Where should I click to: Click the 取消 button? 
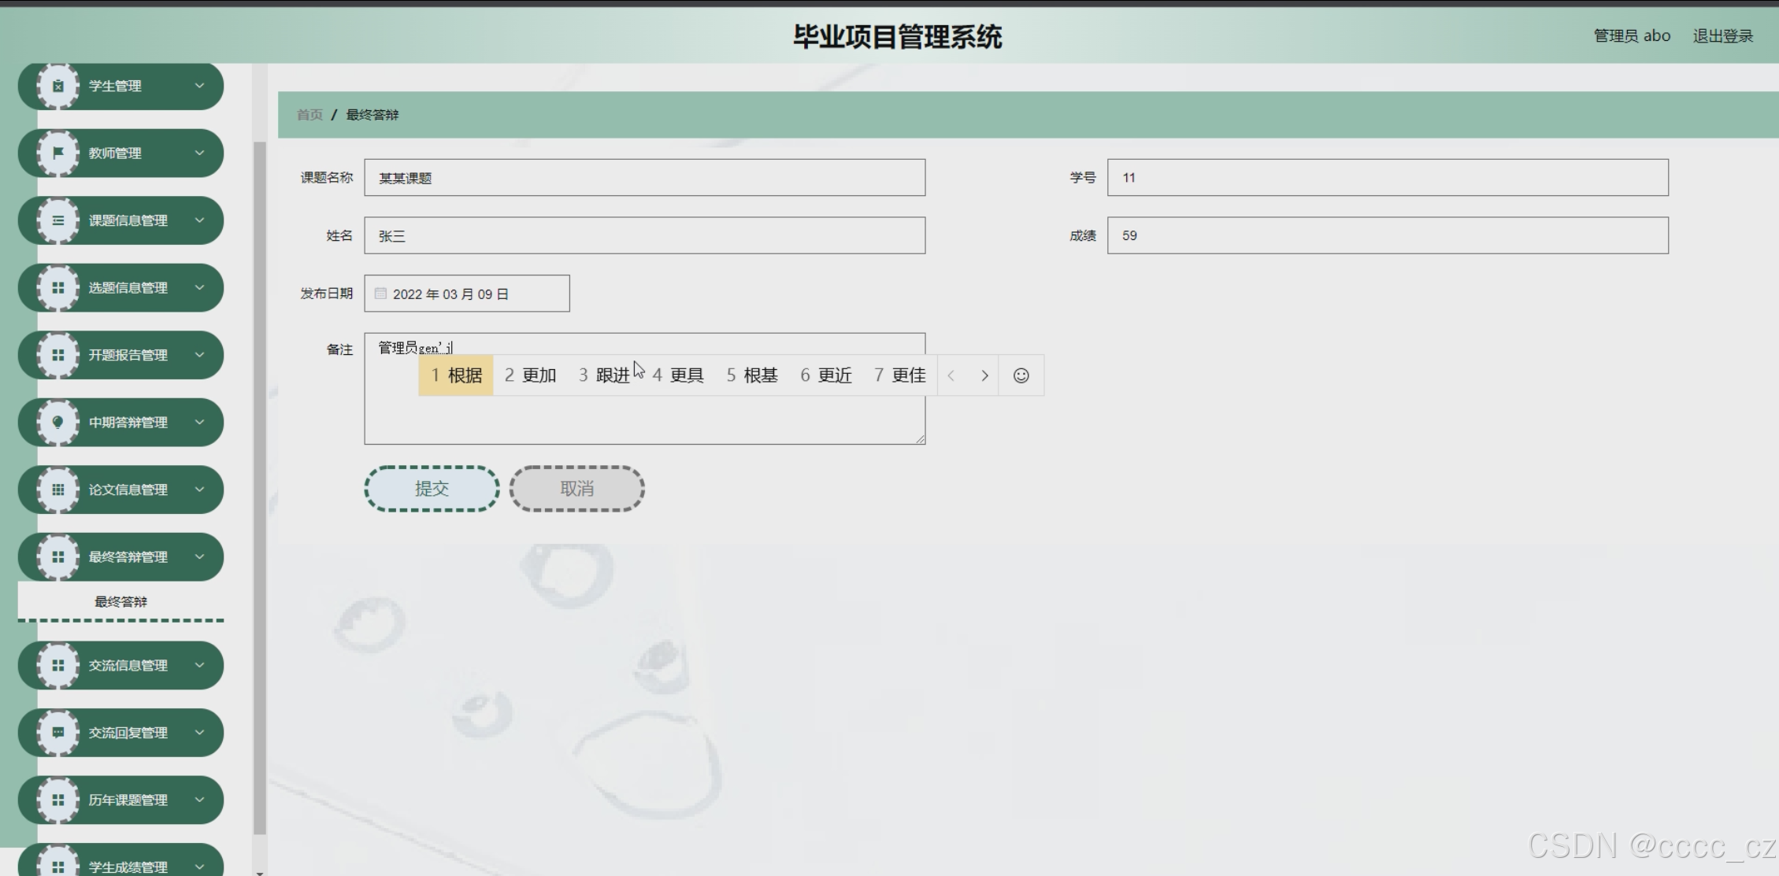click(x=576, y=489)
